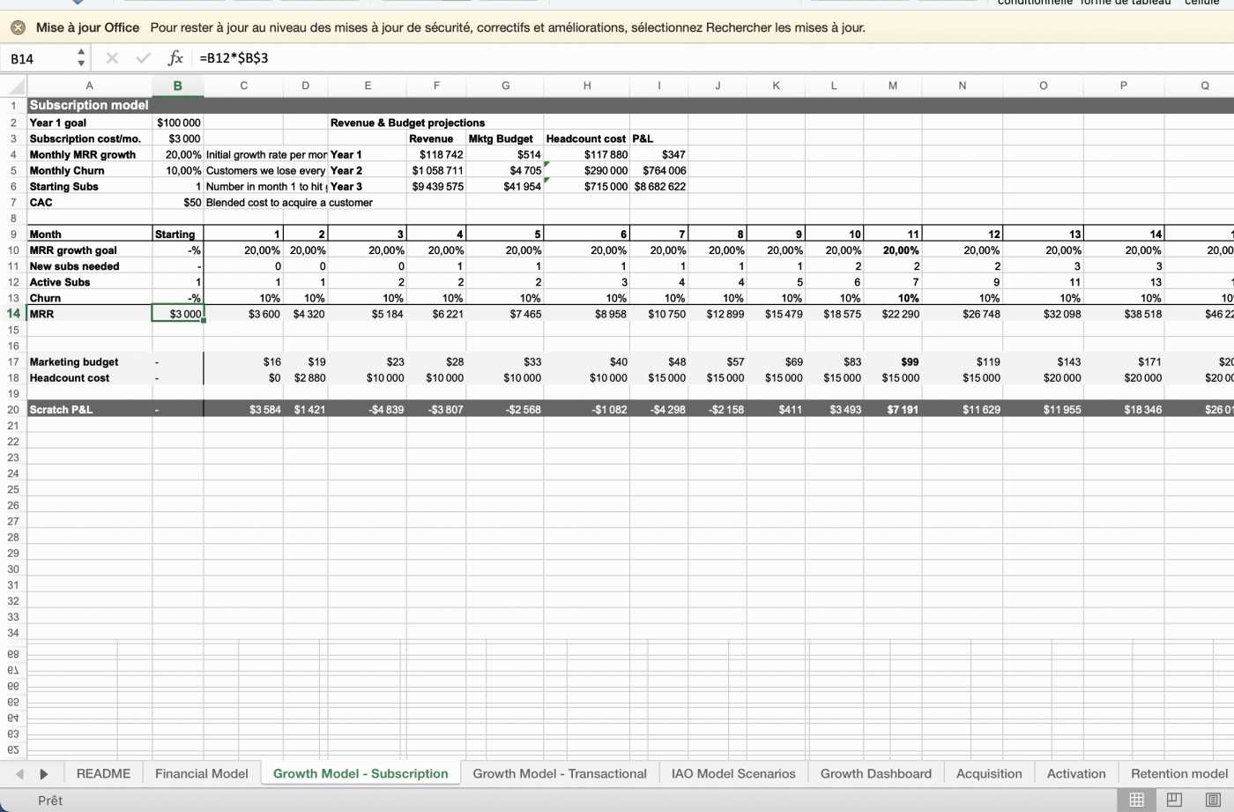Click the select-all corner triangle
Image resolution: width=1234 pixels, height=812 pixels.
(x=16, y=86)
